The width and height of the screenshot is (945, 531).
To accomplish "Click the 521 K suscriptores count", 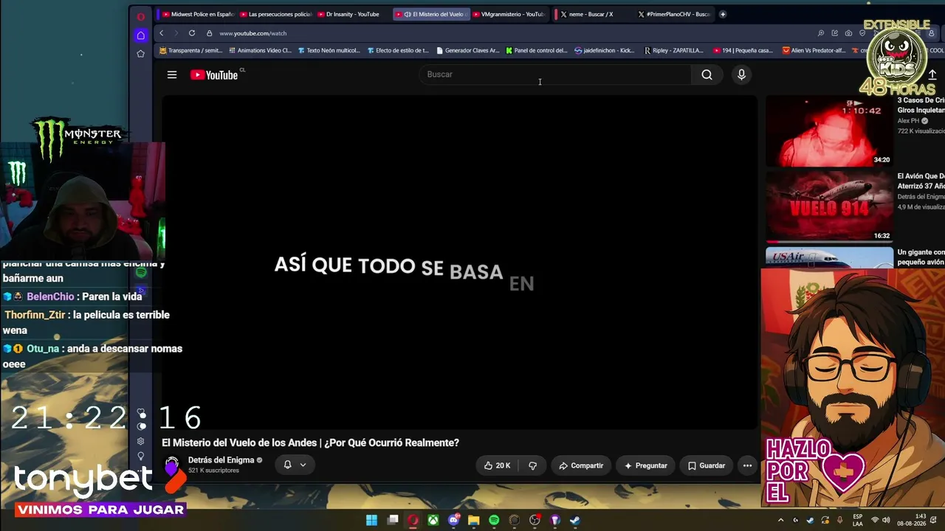I will coord(213,471).
